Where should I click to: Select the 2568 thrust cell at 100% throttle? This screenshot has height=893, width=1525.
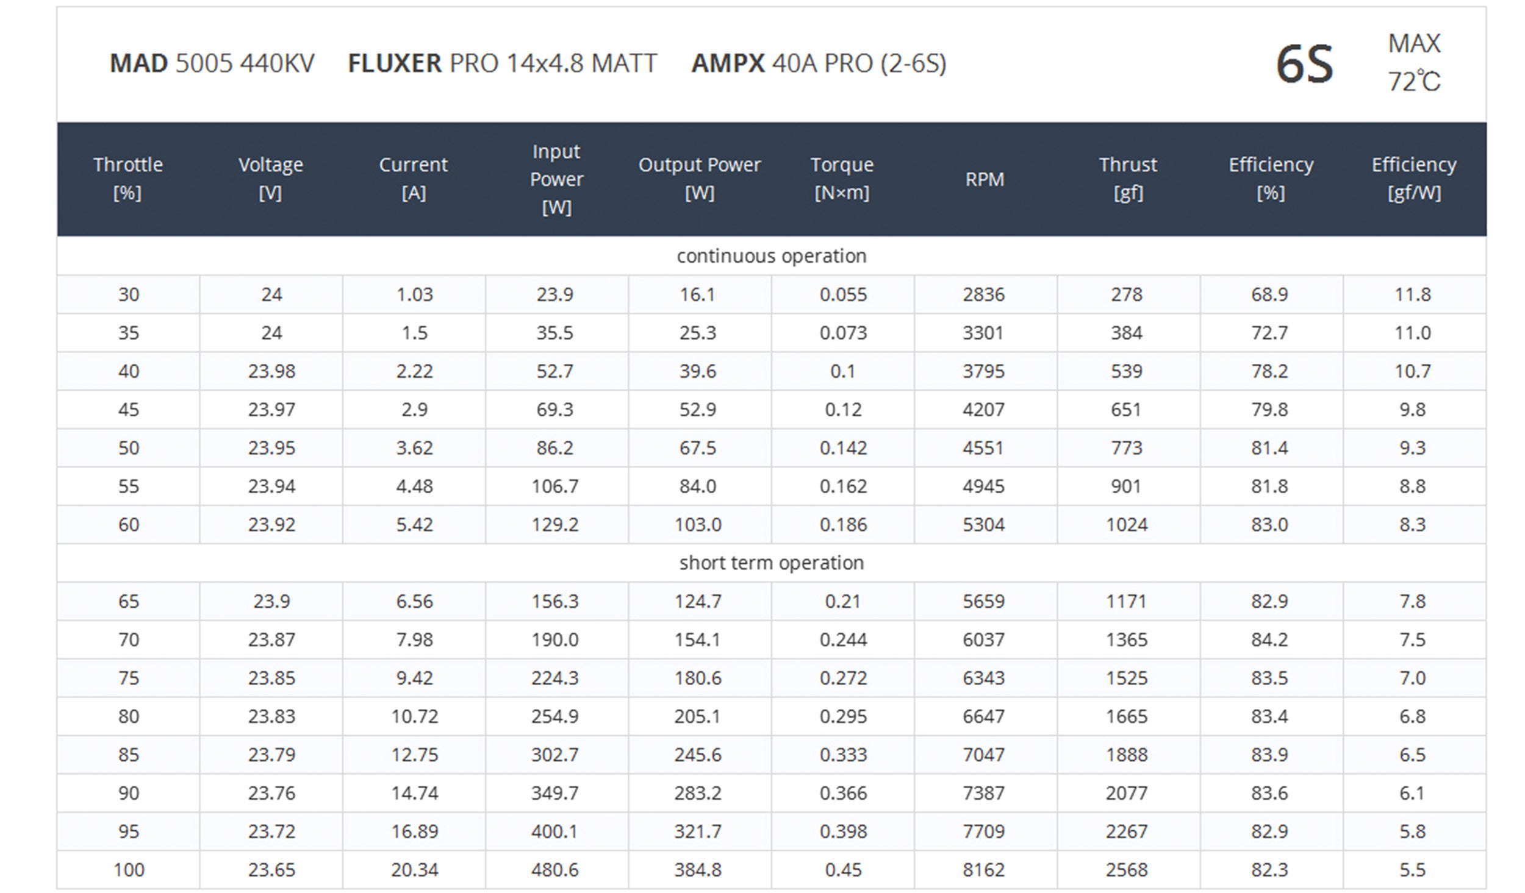[x=1127, y=870]
